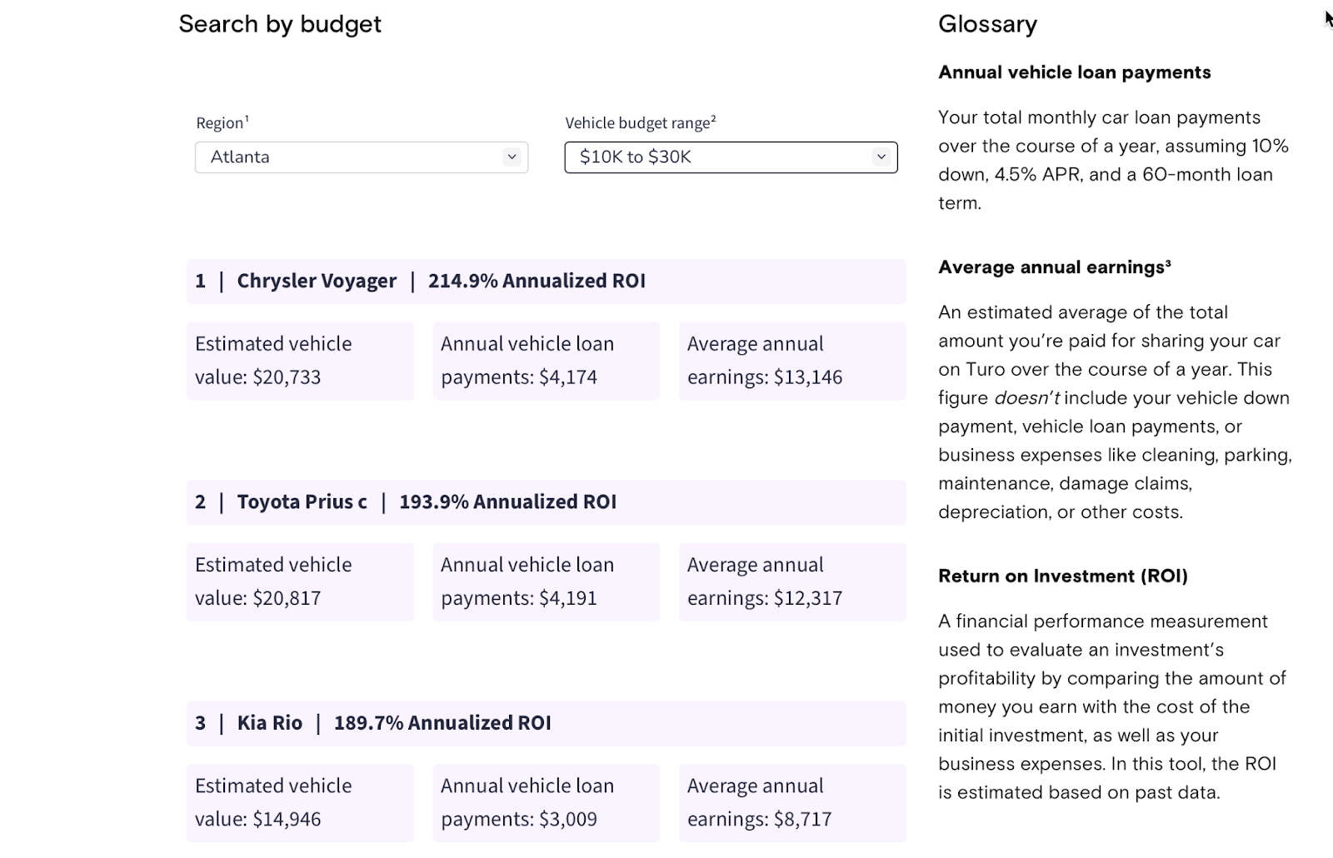Click the chevron arrow in Region select
The height and width of the screenshot is (858, 1333).
512,157
